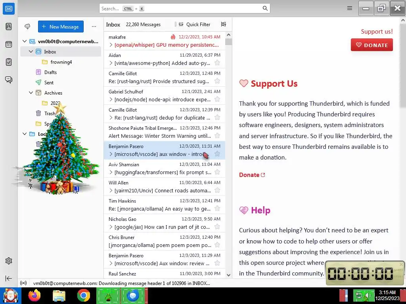
Task: Star the Camille Gillot structured suggestions message
Action: click(x=217, y=81)
